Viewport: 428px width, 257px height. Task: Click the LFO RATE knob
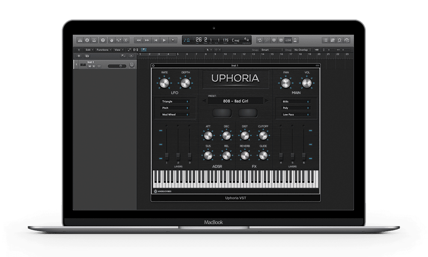164,83
